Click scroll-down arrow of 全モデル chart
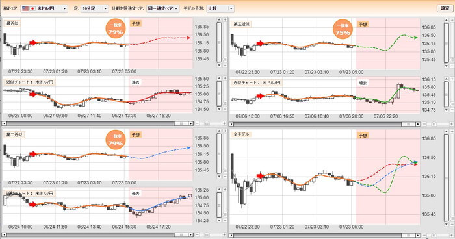Screen dimensions: 455x239 click(x=447, y=225)
